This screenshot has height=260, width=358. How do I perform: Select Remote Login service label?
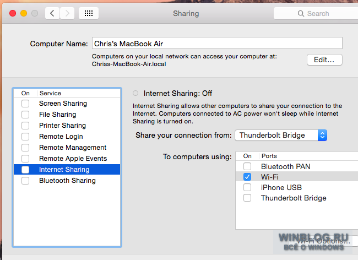click(61, 137)
